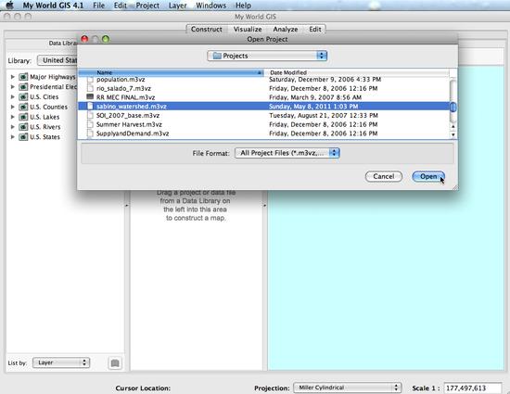This screenshot has width=510, height=394.
Task: Click the U.S. States layer icon
Action: click(x=23, y=137)
